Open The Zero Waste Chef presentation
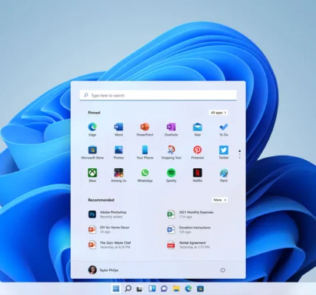The height and width of the screenshot is (295, 316). click(x=110, y=245)
